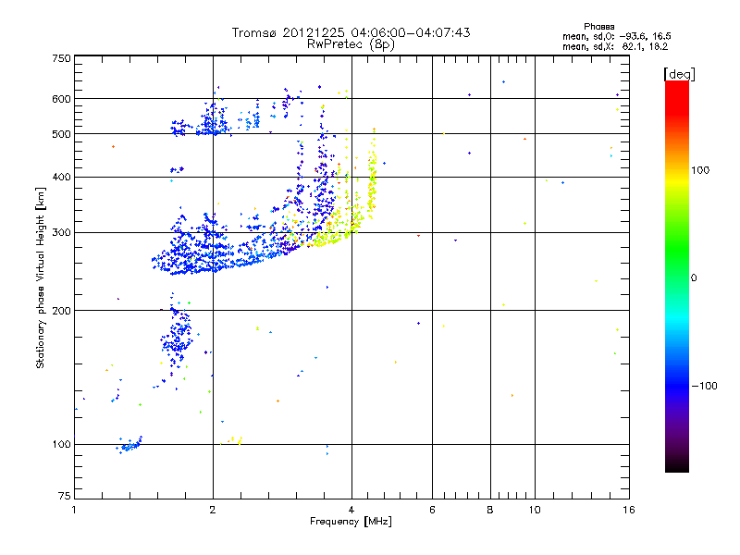Click the x-axis label '4'

(x=351, y=510)
